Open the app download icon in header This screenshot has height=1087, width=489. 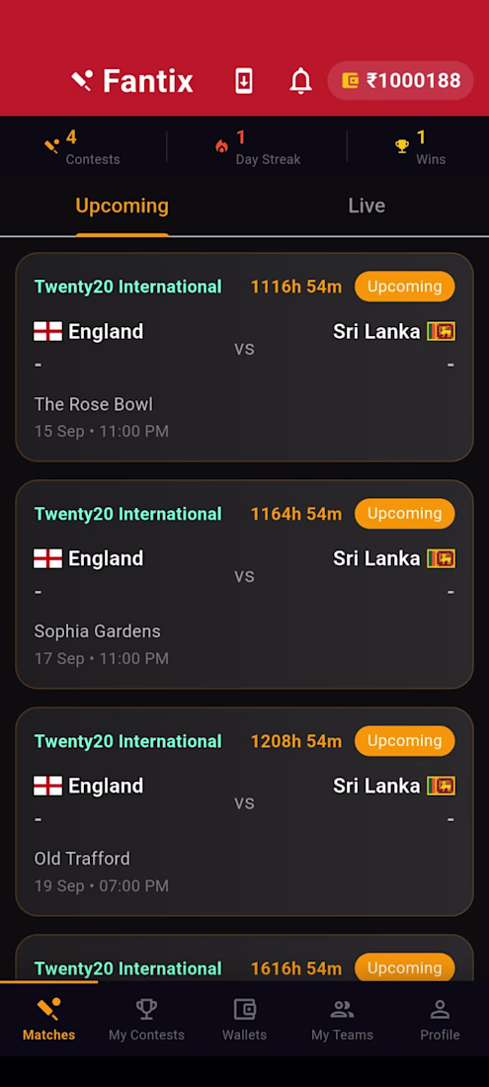point(243,81)
